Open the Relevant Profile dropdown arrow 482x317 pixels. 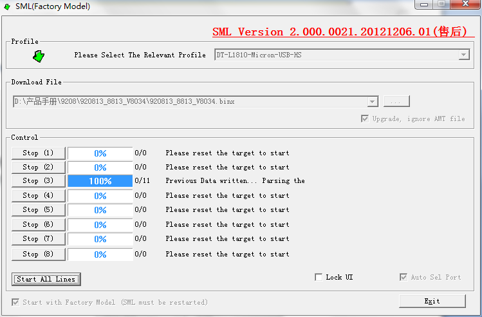click(x=463, y=55)
